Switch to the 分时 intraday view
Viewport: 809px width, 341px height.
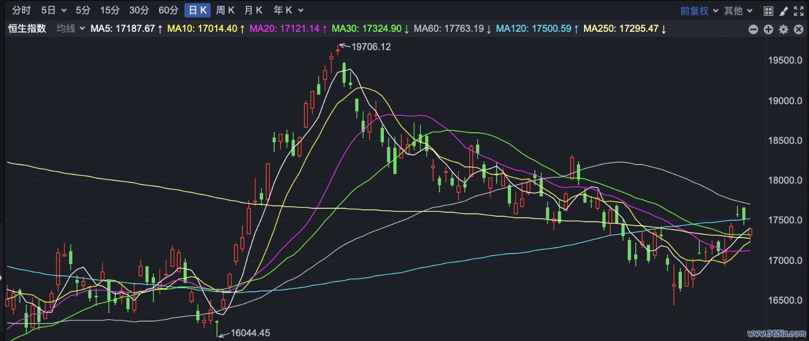click(x=21, y=10)
